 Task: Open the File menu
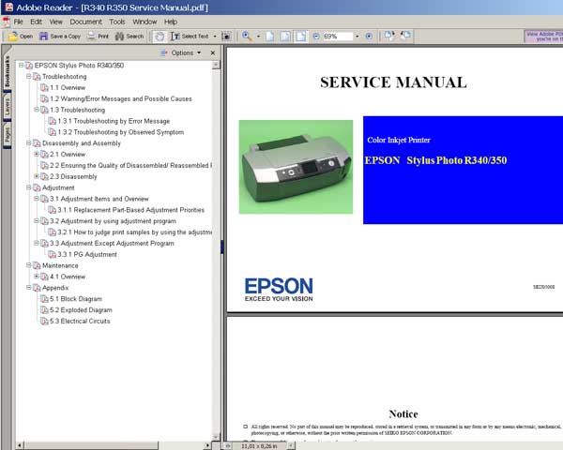click(x=19, y=22)
